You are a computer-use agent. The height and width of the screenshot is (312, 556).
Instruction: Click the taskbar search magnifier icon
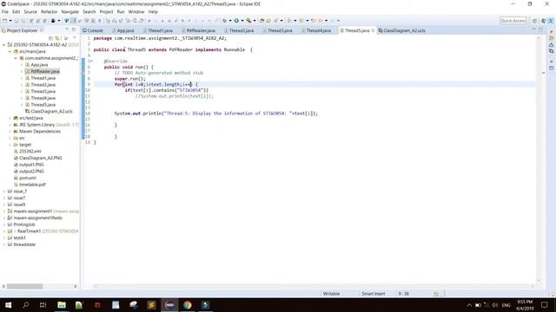click(x=25, y=305)
